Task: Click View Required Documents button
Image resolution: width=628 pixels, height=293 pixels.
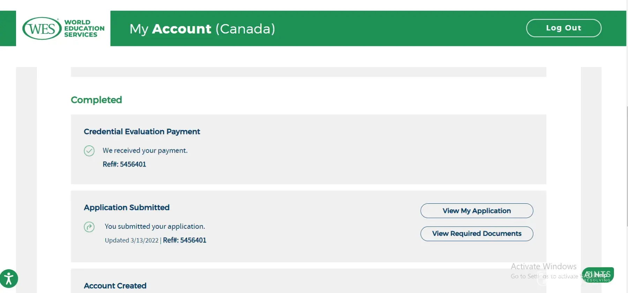Action: pos(477,234)
